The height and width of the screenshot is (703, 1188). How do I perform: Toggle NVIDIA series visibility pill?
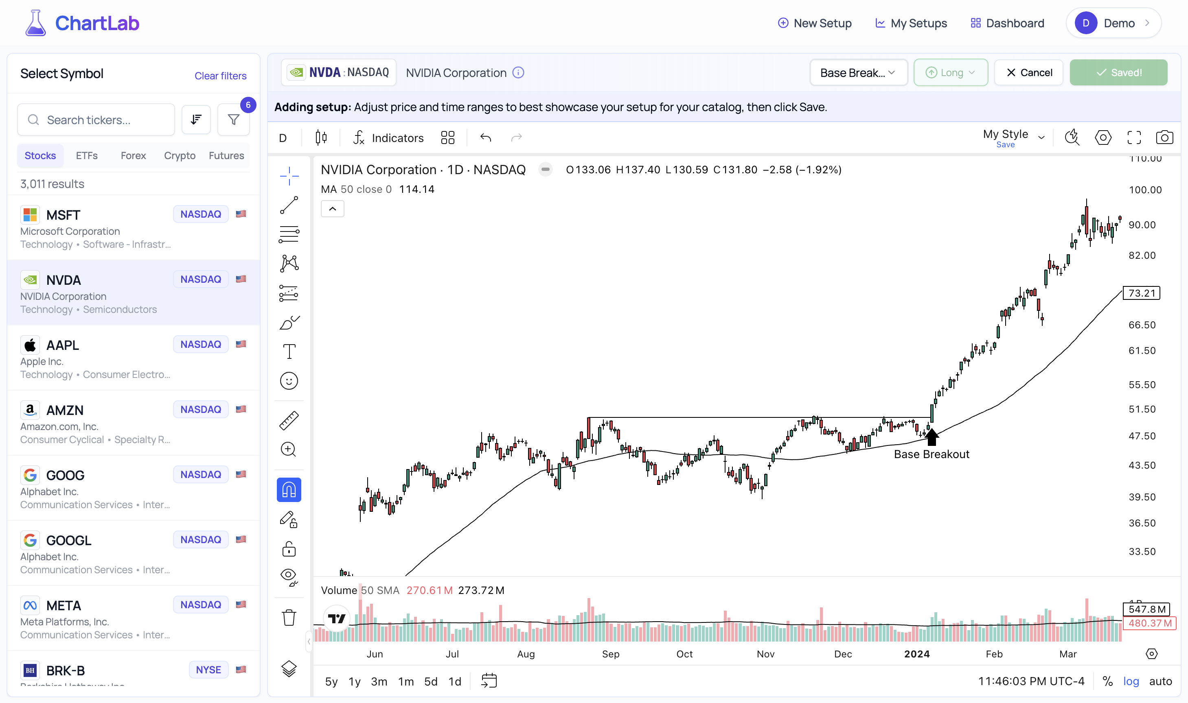click(546, 169)
